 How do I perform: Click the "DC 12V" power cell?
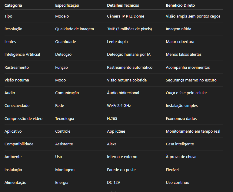pos(114,183)
